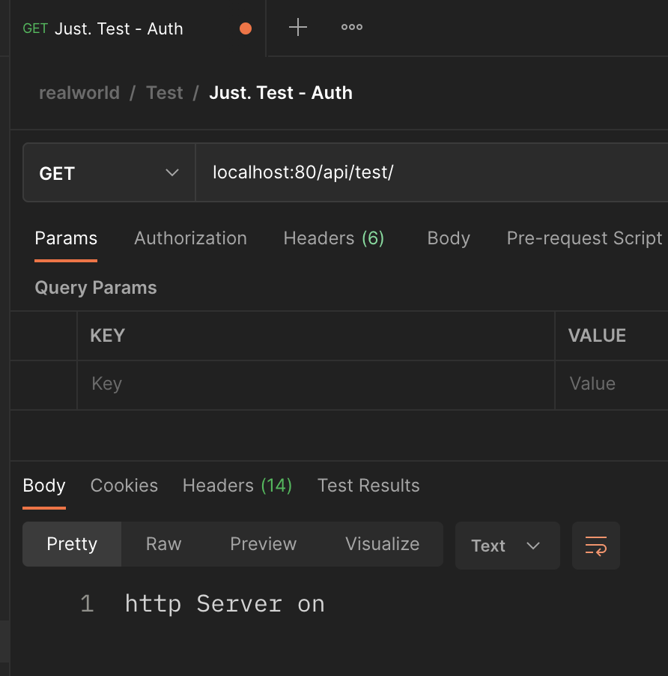The width and height of the screenshot is (668, 676).
Task: Open the response Headers (14) tab
Action: pos(237,486)
